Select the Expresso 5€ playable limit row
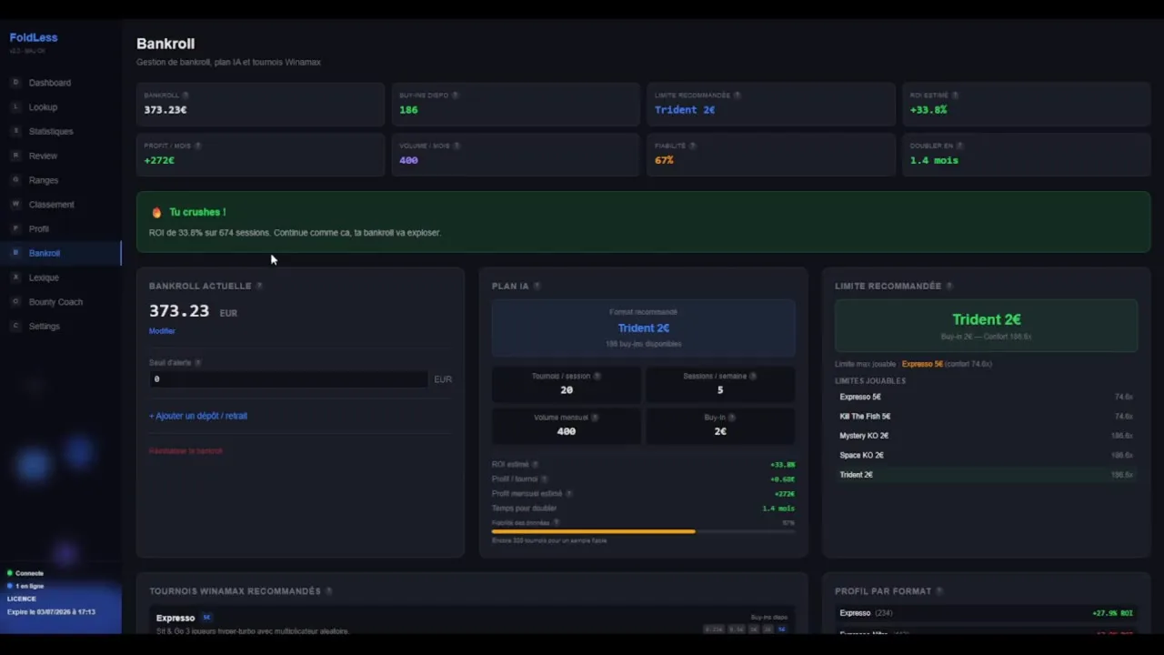Viewport: 1164px width, 655px height. tap(986, 397)
